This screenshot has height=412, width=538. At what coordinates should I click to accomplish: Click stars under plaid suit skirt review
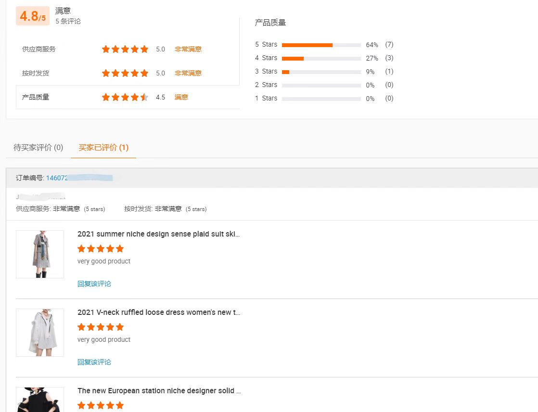(101, 249)
